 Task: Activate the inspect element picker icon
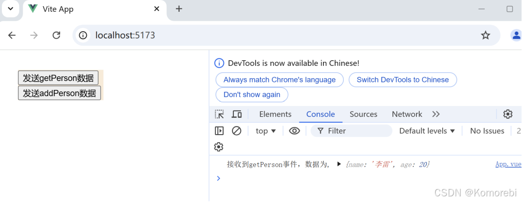coord(219,114)
